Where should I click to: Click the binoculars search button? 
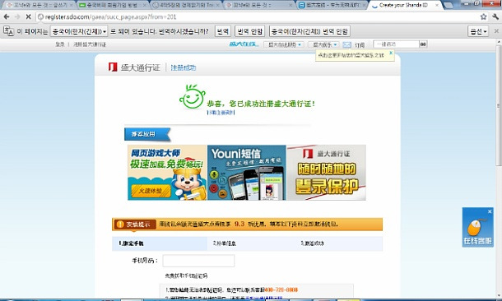[x=423, y=44]
